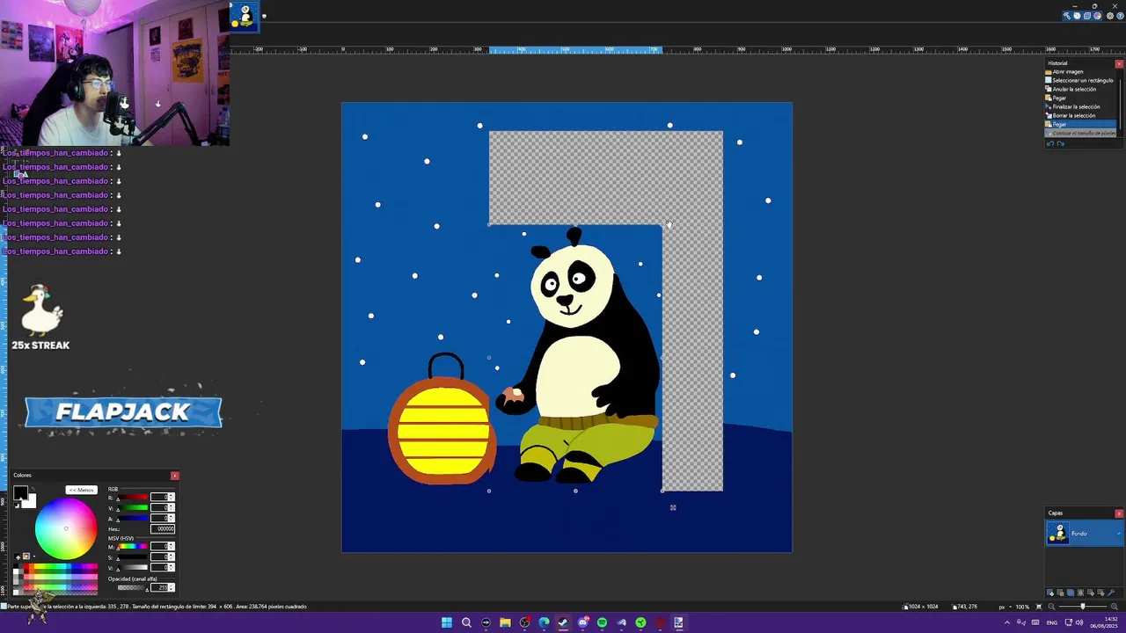This screenshot has height=633, width=1126.
Task: Click the blue A color slider
Action: click(x=133, y=519)
